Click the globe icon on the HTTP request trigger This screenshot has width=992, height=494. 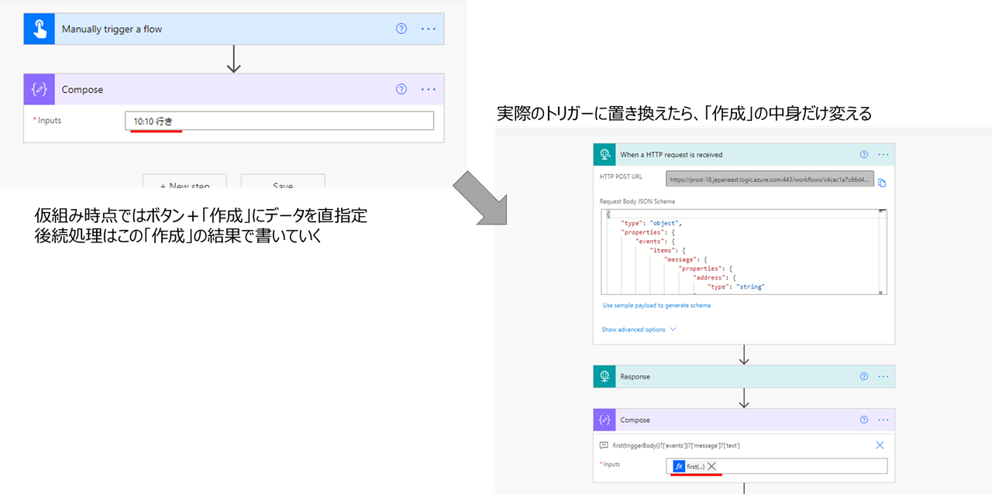click(x=604, y=154)
